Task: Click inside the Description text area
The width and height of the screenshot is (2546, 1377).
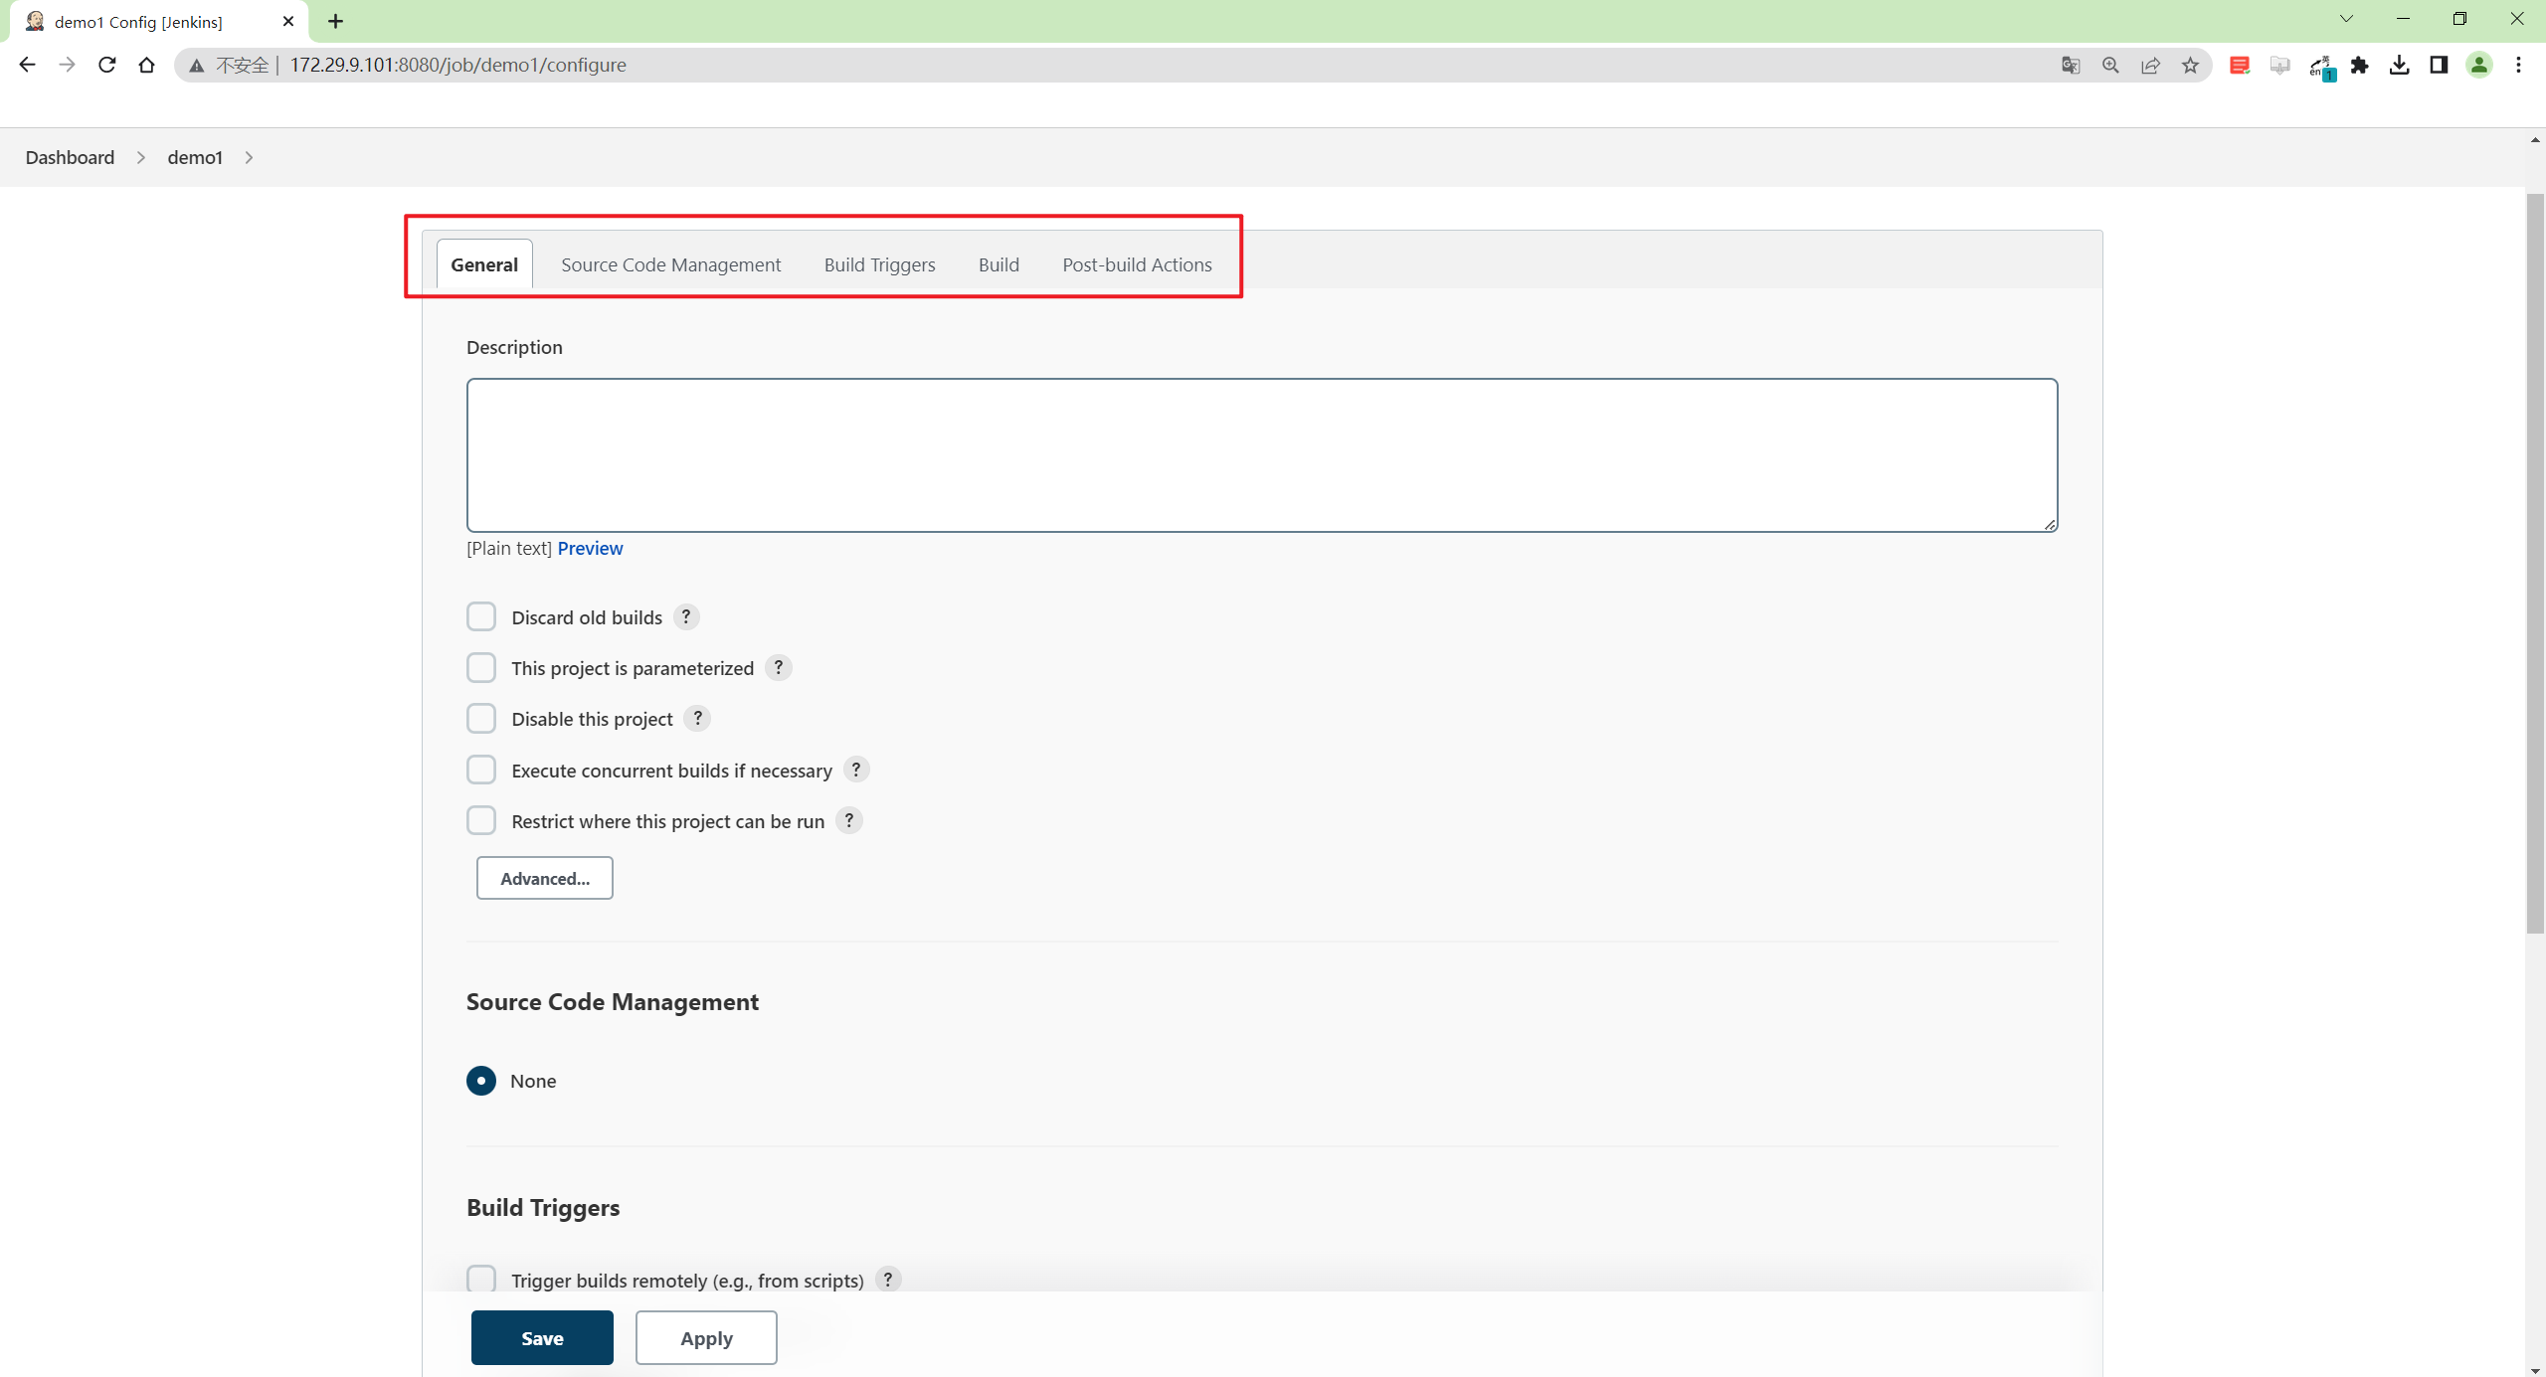Action: [1262, 455]
